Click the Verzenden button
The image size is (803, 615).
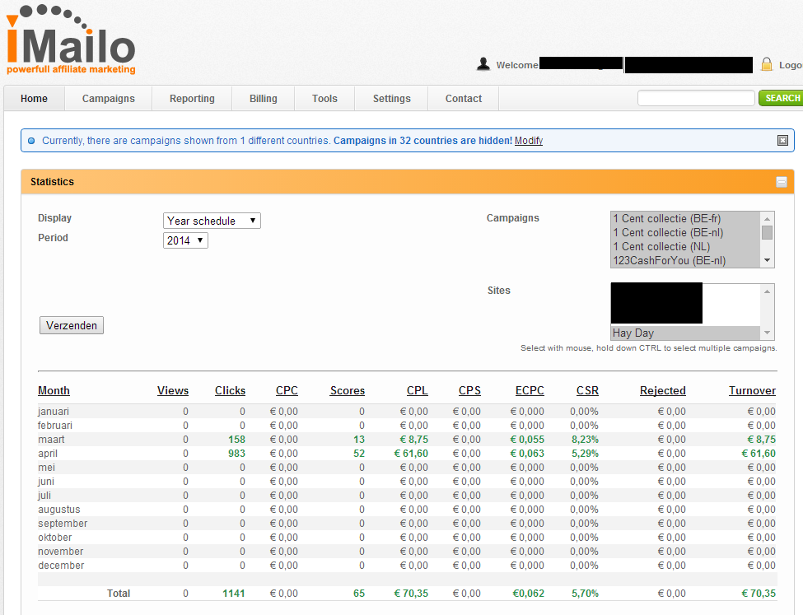[x=72, y=325]
